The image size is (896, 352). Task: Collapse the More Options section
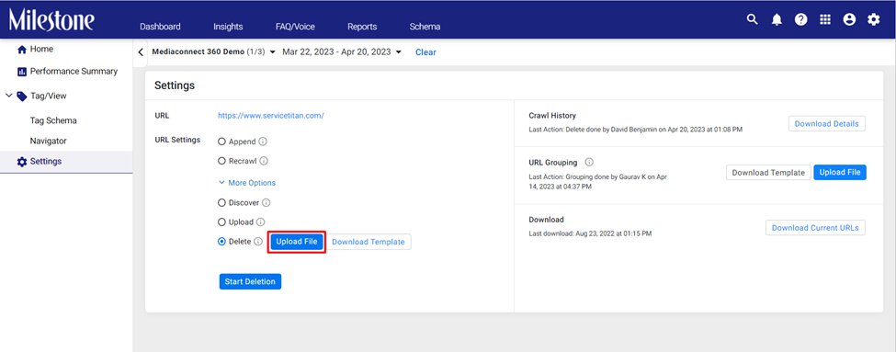tap(247, 183)
